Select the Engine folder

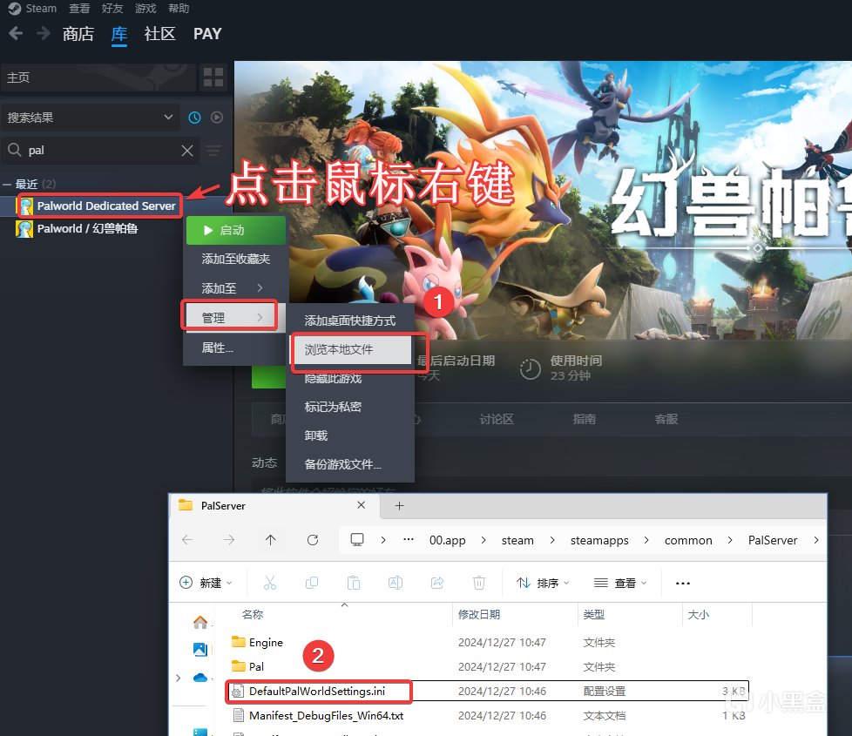pyautogui.click(x=258, y=643)
